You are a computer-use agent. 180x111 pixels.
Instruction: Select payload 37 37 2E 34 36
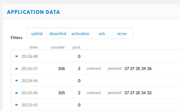click(x=138, y=69)
